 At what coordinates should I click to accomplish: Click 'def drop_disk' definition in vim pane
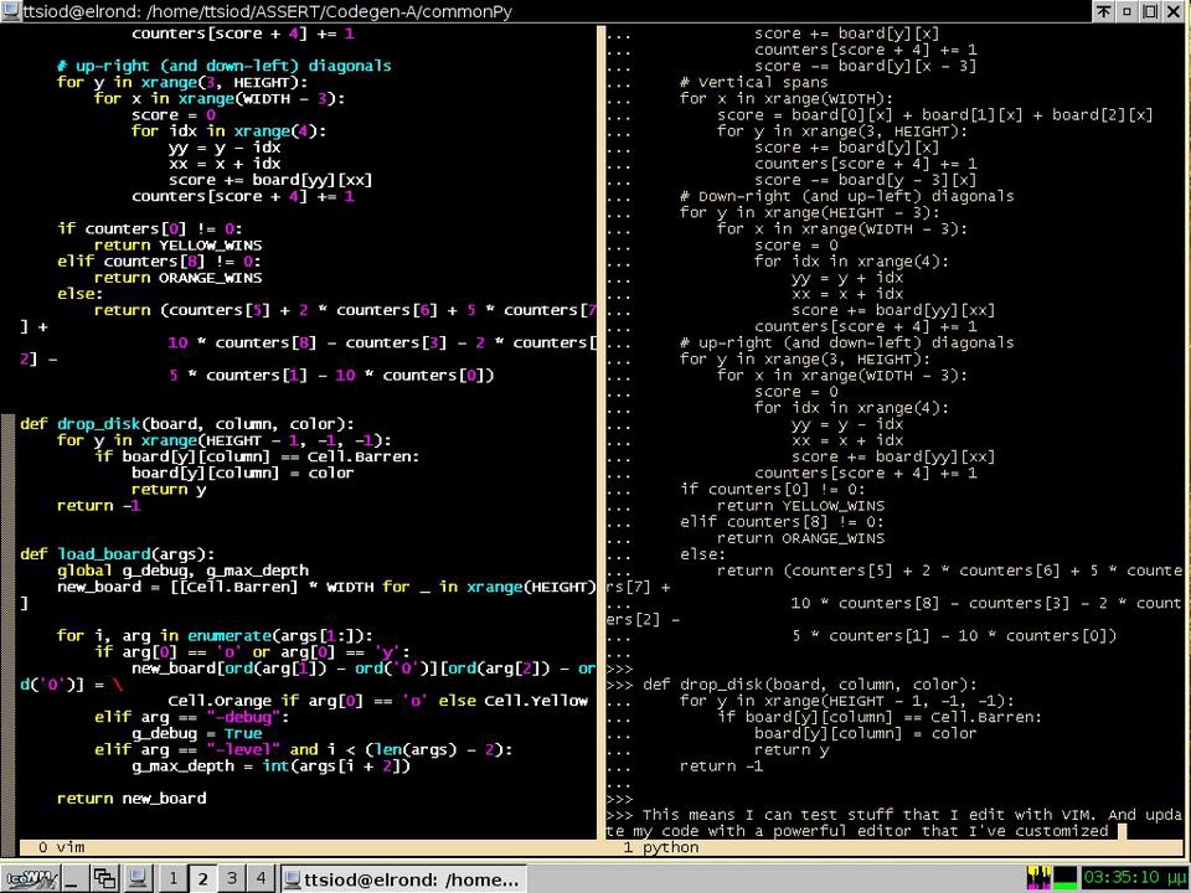[x=188, y=424]
